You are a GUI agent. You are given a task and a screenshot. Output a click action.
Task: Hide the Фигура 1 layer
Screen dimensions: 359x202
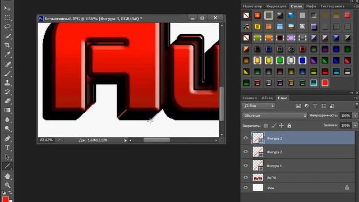coord(246,166)
